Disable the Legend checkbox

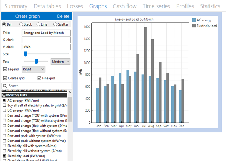[5, 69]
